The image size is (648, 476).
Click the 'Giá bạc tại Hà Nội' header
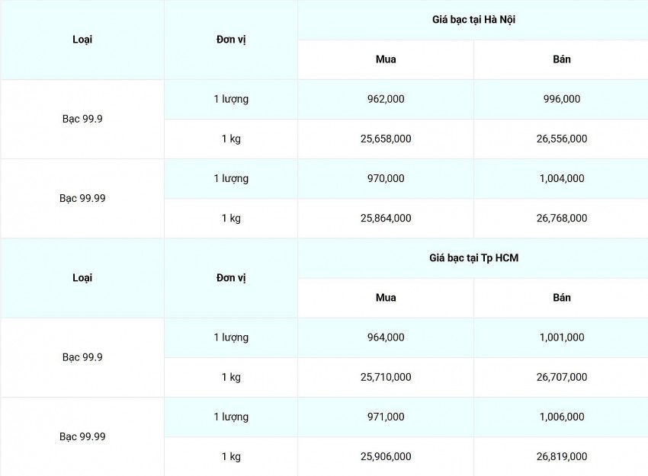[473, 20]
